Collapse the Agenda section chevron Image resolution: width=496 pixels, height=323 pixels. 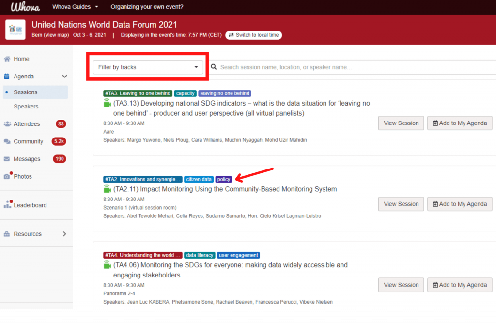point(64,77)
